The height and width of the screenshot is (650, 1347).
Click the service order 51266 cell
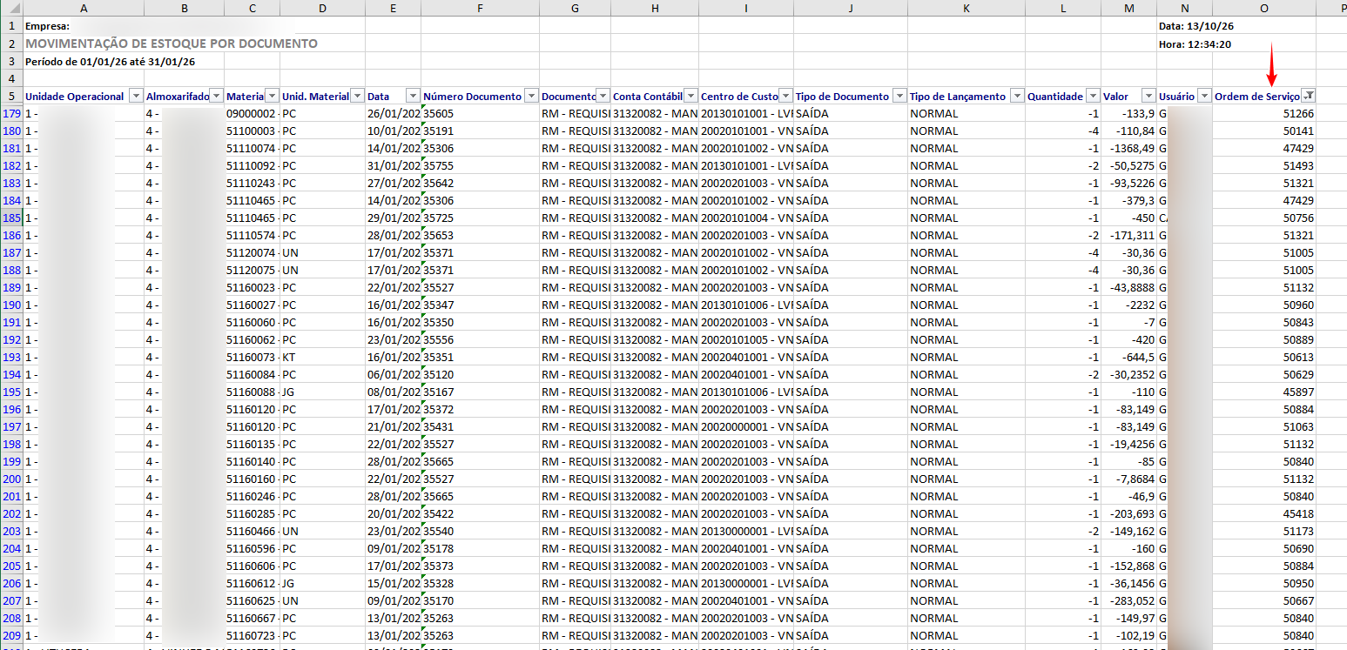(x=1264, y=114)
